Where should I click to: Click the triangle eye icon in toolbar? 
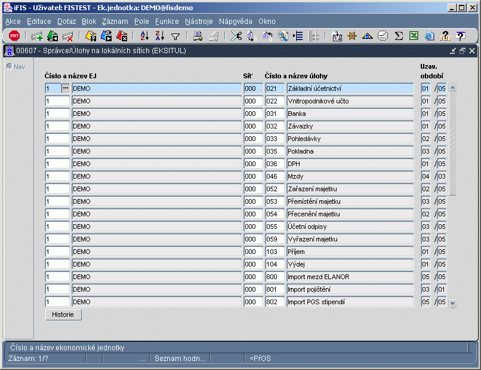click(367, 36)
